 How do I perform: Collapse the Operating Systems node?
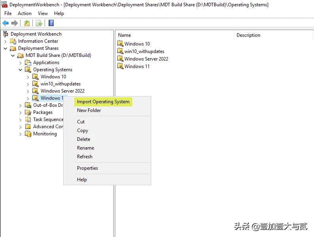[21, 70]
